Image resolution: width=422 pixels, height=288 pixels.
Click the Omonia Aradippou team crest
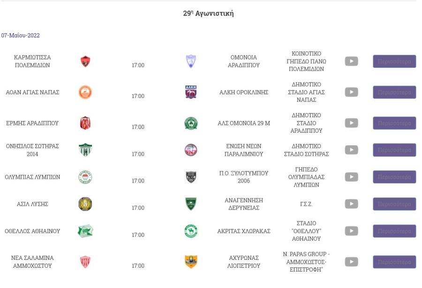191,61
